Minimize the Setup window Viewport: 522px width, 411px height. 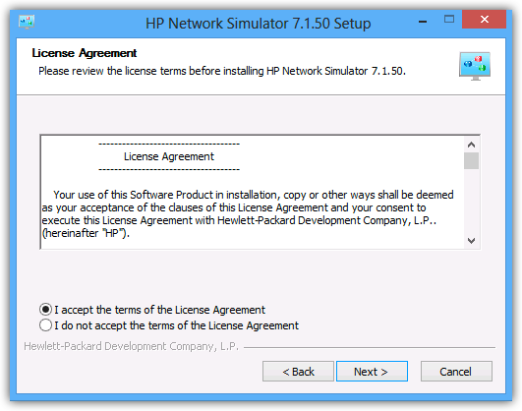423,21
